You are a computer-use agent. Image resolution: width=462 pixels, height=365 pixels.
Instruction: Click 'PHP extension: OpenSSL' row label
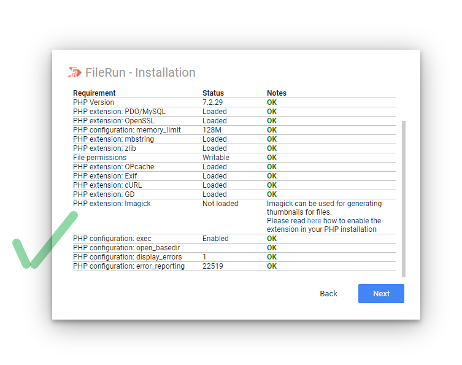tap(114, 121)
